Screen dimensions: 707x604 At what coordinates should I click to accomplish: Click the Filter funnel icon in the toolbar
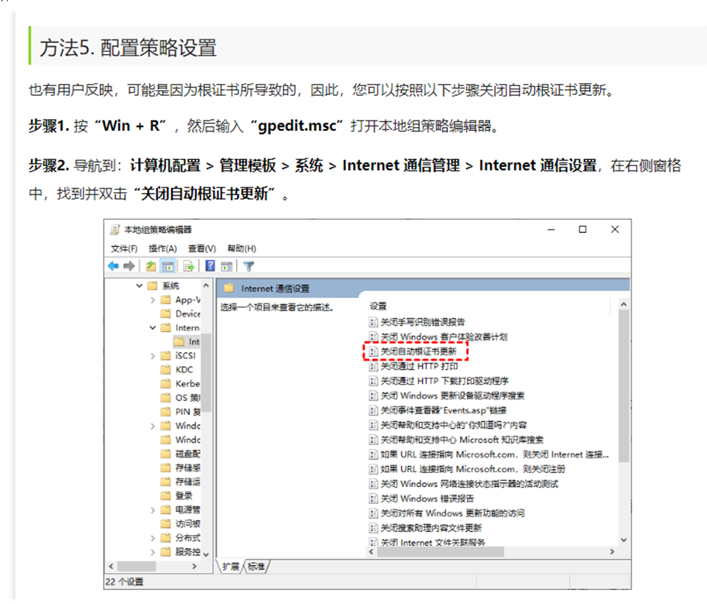(249, 266)
